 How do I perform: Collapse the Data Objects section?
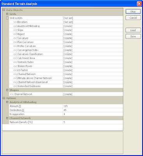4,10
